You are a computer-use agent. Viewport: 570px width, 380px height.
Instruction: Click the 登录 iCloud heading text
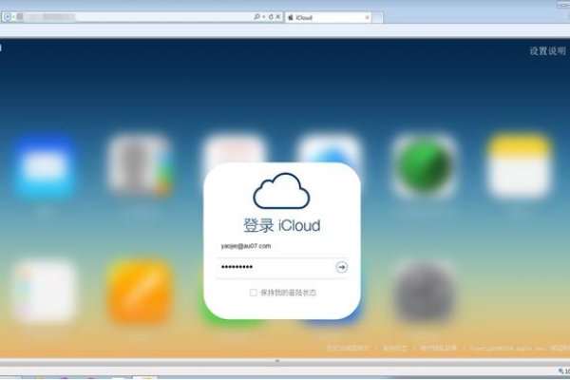point(282,225)
